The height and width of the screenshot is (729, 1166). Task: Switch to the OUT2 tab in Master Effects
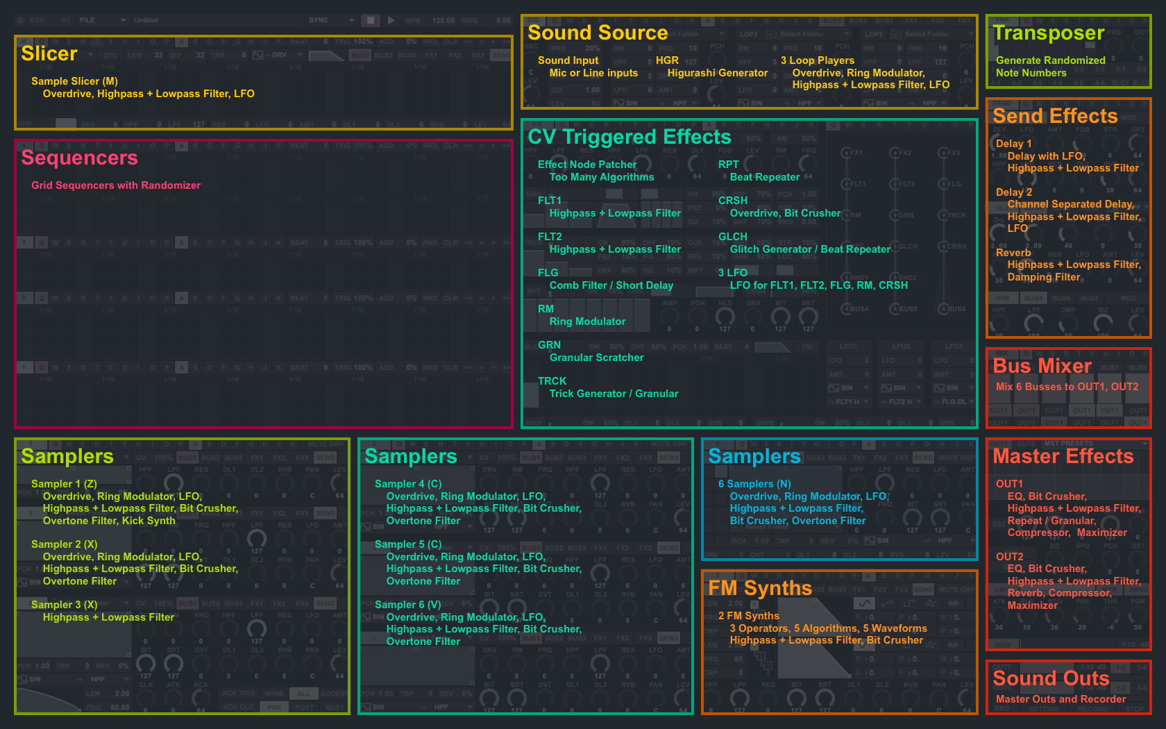point(1026,444)
